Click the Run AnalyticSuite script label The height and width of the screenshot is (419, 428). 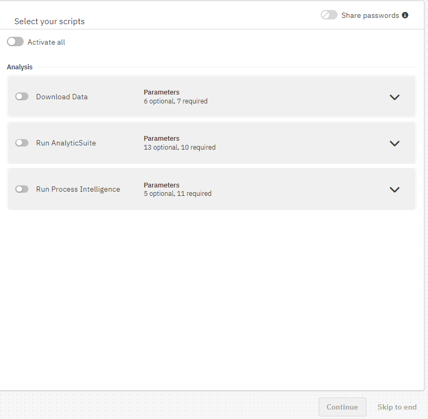[66, 143]
